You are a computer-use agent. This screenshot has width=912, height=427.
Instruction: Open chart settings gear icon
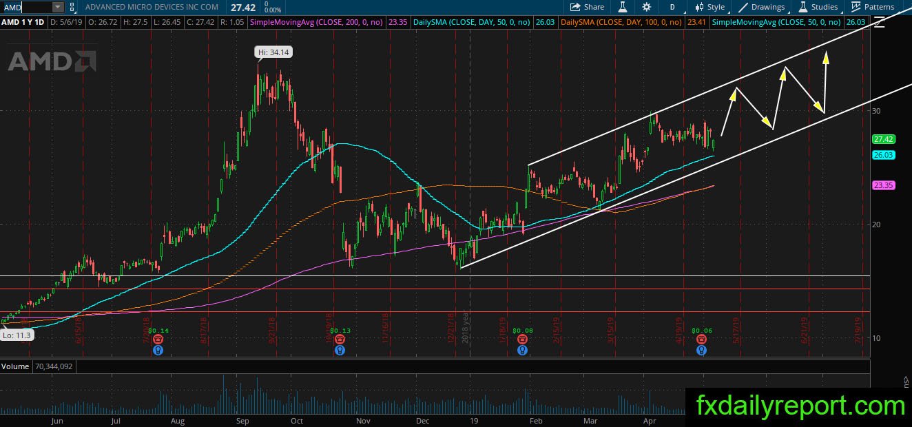(646, 7)
